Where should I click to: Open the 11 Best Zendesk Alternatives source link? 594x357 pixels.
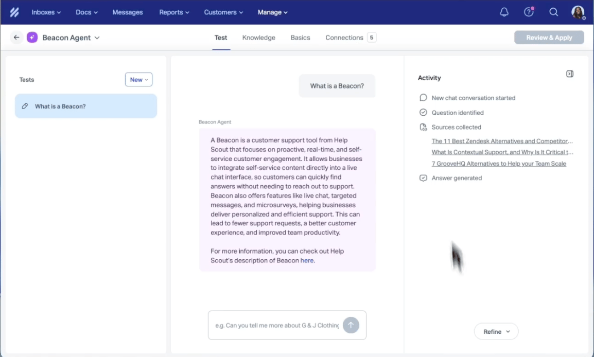(502, 141)
